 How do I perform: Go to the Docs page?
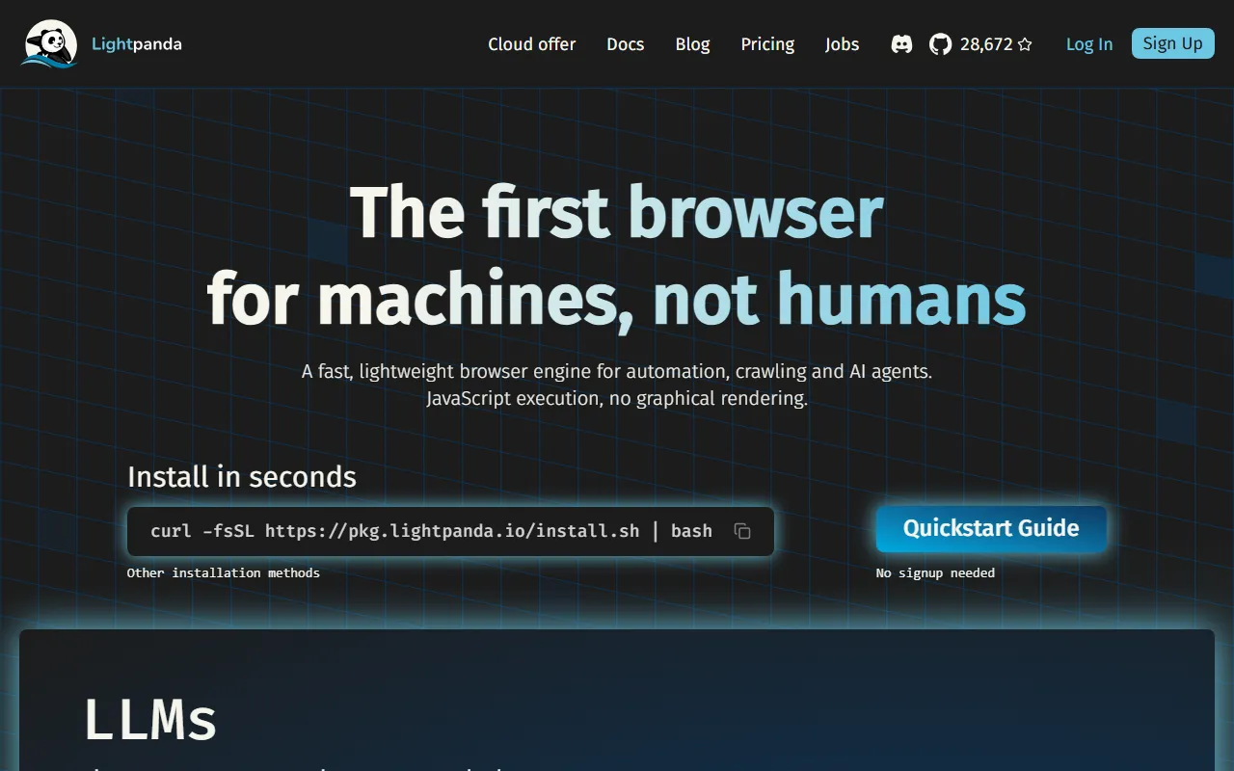pyautogui.click(x=625, y=44)
